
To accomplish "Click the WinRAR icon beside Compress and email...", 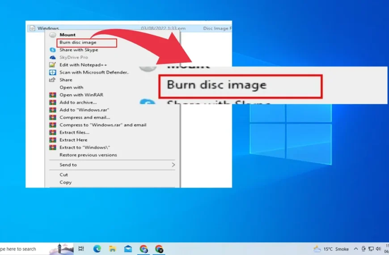I will pyautogui.click(x=53, y=118).
